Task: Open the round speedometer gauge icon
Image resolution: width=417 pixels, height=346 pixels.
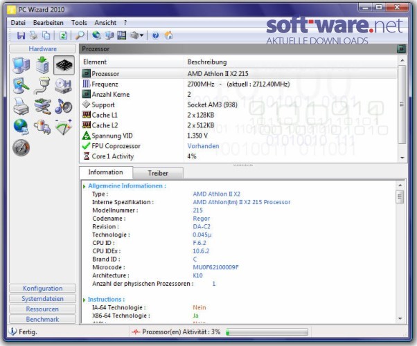Action: click(21, 148)
